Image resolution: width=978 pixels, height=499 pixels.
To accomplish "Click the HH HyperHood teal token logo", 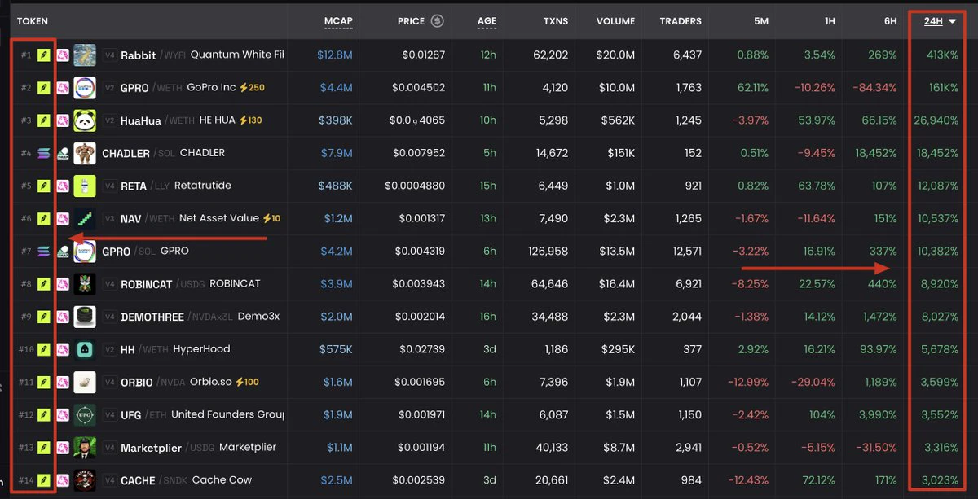I will (85, 349).
